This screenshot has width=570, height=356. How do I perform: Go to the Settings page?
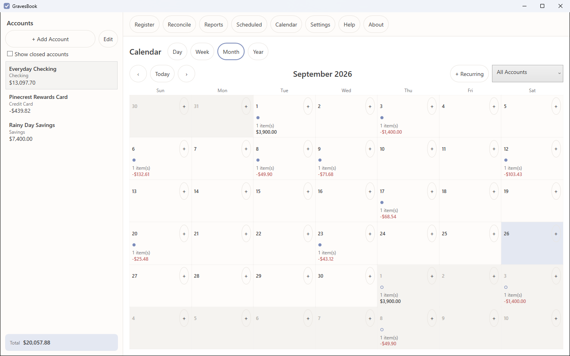pos(320,25)
